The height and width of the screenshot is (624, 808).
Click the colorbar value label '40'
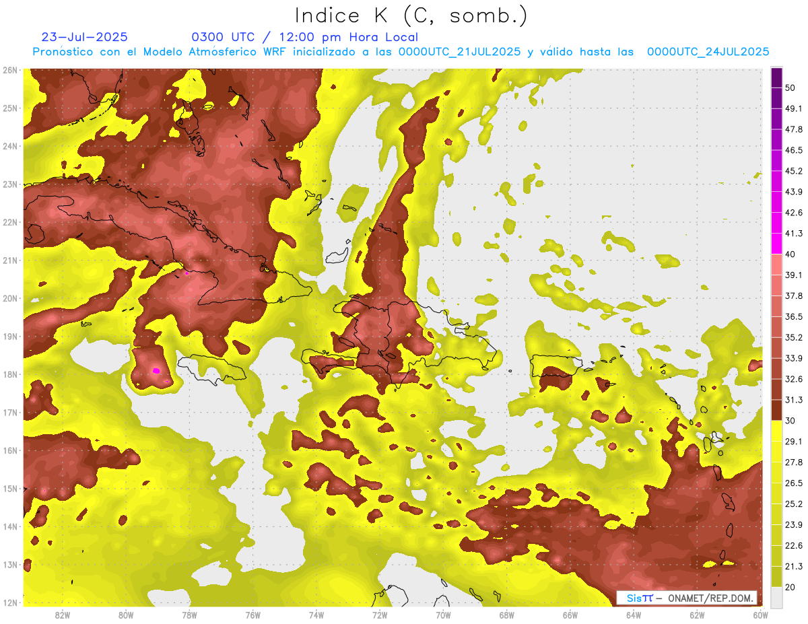click(791, 254)
